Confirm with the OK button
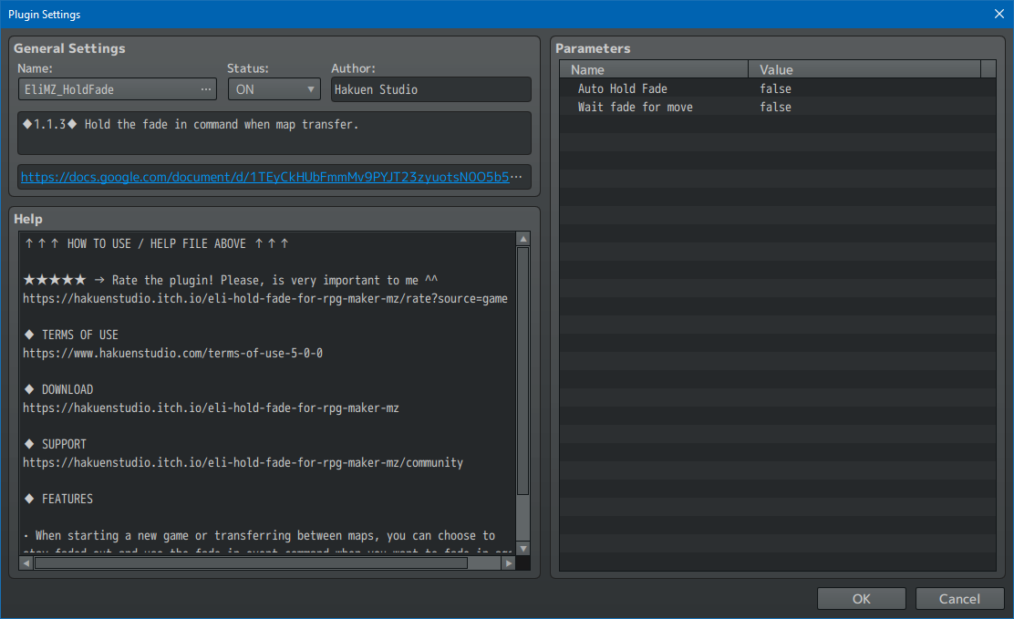 pos(862,599)
